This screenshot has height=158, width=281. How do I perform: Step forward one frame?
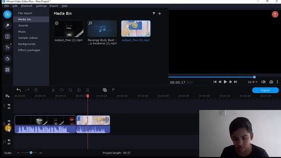(x=231, y=82)
